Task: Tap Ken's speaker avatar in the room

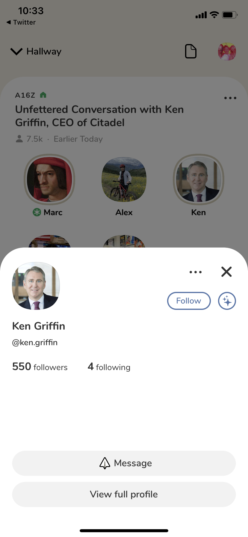Action: point(198,179)
